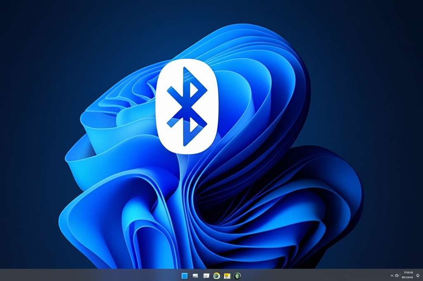This screenshot has width=423, height=281.
Task: Open the notification icon at taskbar end
Action: click(418, 276)
